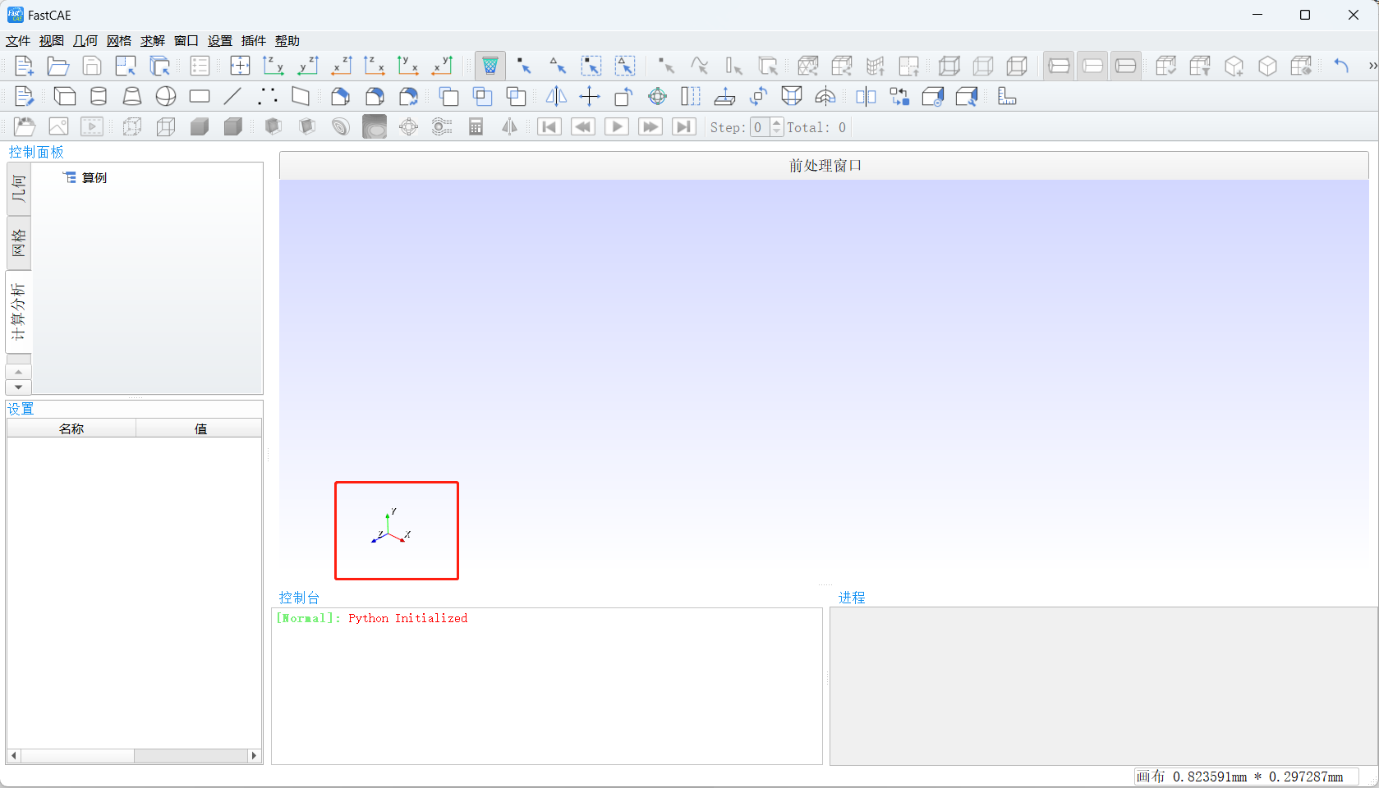This screenshot has height=788, width=1379.
Task: Switch to the 网格 side tab
Action: (18, 243)
